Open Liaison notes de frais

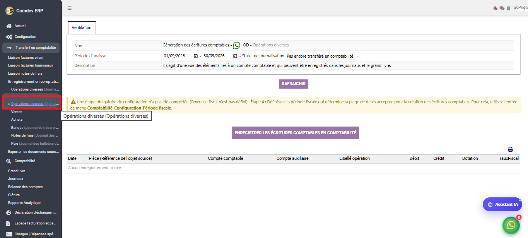tap(25, 74)
